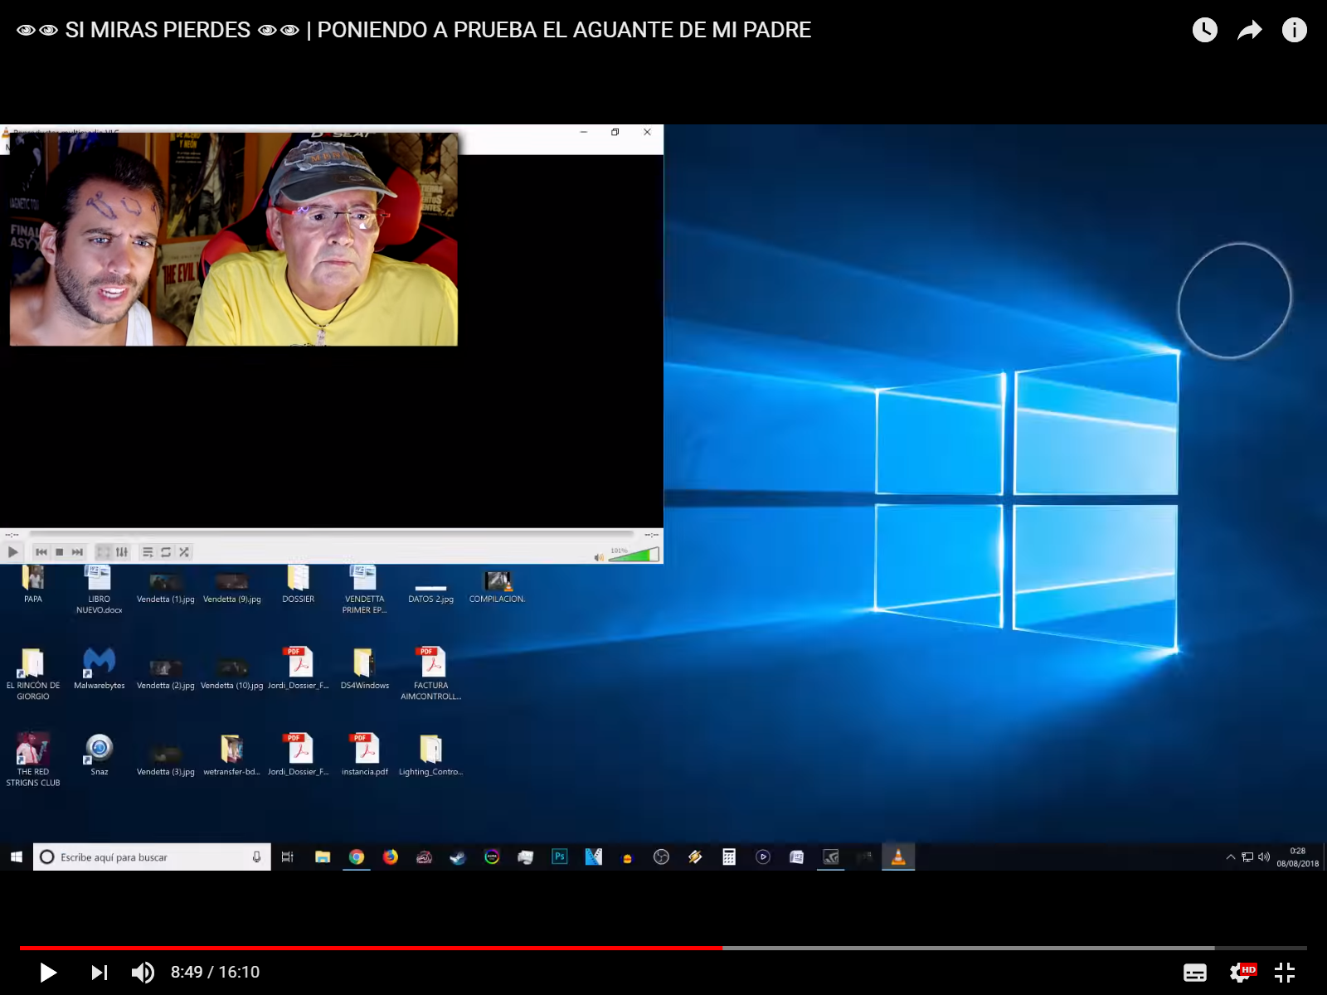Click the Share arrow icon
The height and width of the screenshot is (995, 1327).
1249,31
